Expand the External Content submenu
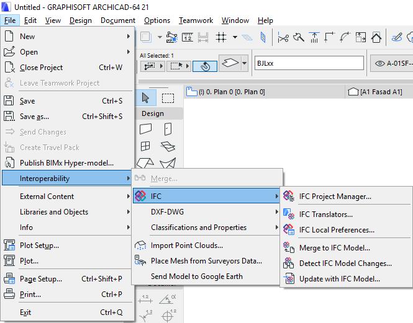 point(68,197)
